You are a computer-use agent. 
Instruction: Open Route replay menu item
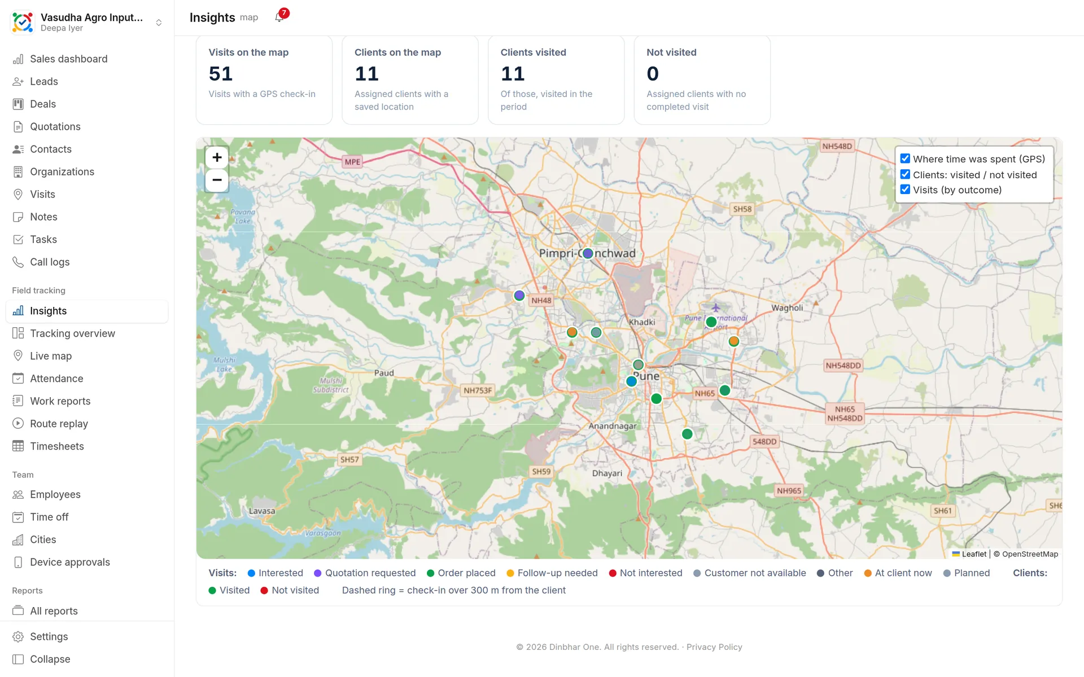[x=87, y=424]
